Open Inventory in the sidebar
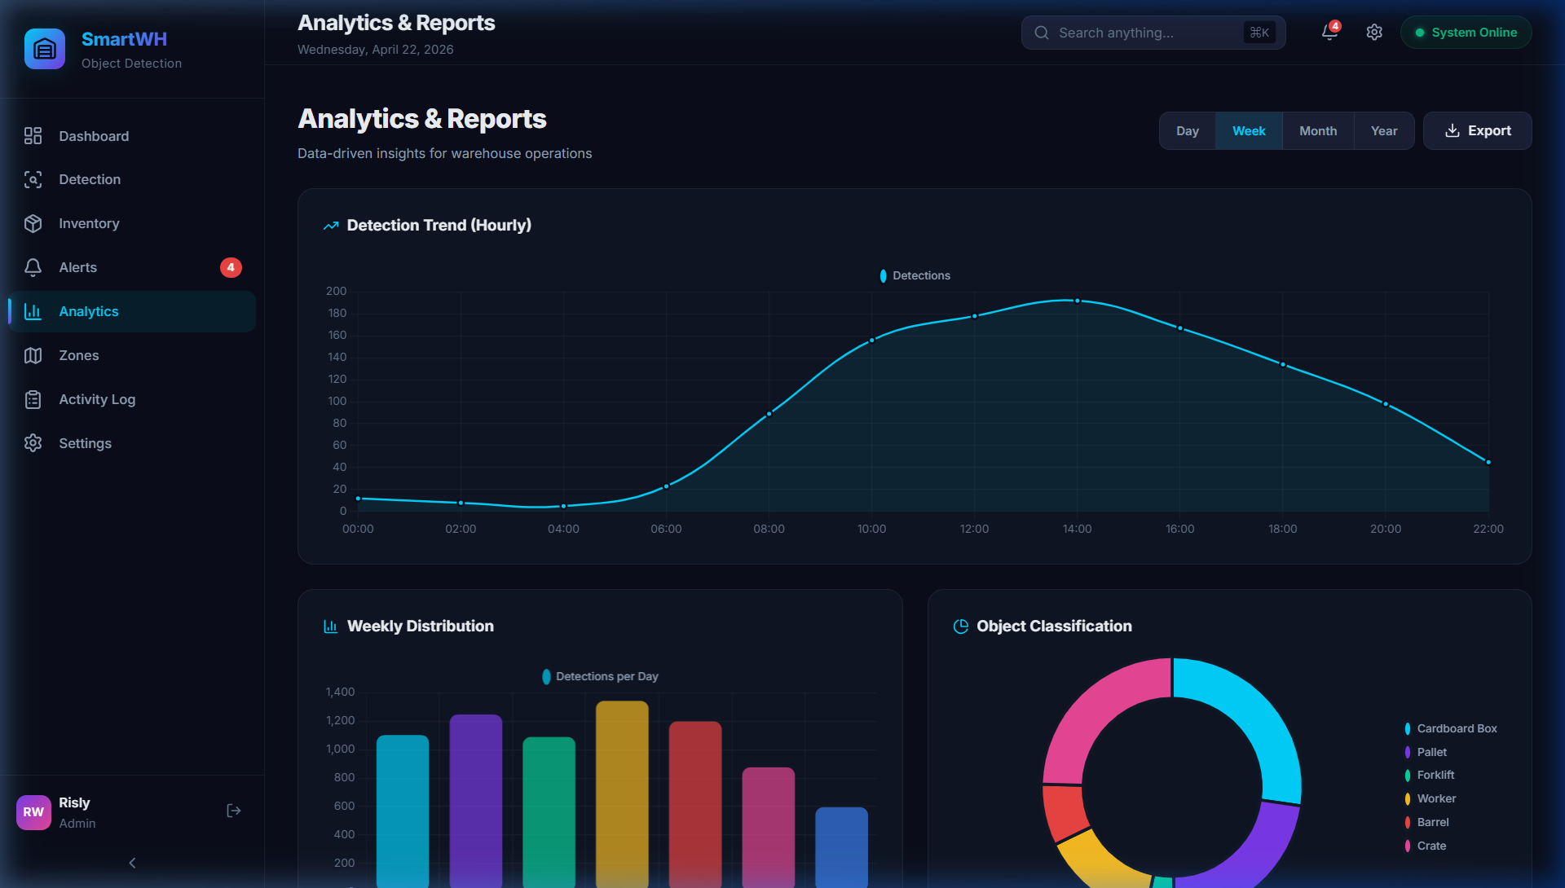Image resolution: width=1565 pixels, height=888 pixels. [x=89, y=223]
